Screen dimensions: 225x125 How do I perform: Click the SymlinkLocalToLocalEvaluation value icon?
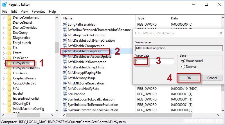pos(65,99)
